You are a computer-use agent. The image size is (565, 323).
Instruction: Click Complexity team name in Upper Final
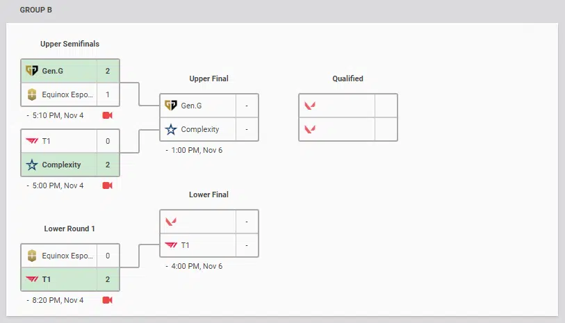pos(199,129)
